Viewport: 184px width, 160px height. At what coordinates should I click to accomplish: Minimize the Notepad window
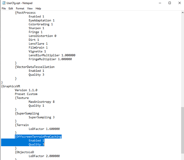coord(160,3)
